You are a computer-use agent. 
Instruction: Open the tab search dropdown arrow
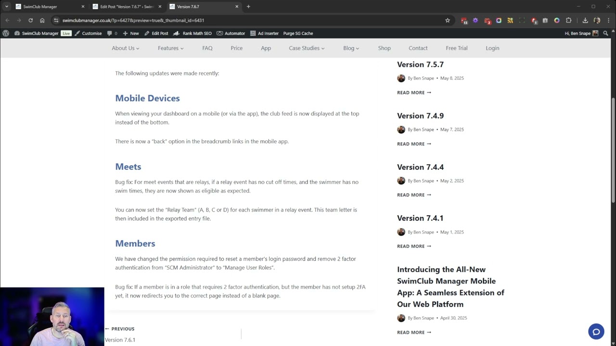[7, 7]
